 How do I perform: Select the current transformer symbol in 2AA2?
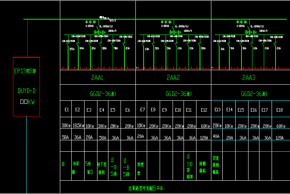tap(175, 32)
